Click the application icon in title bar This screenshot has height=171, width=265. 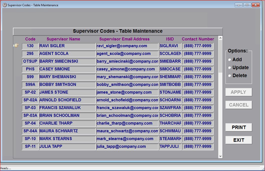click(4, 5)
